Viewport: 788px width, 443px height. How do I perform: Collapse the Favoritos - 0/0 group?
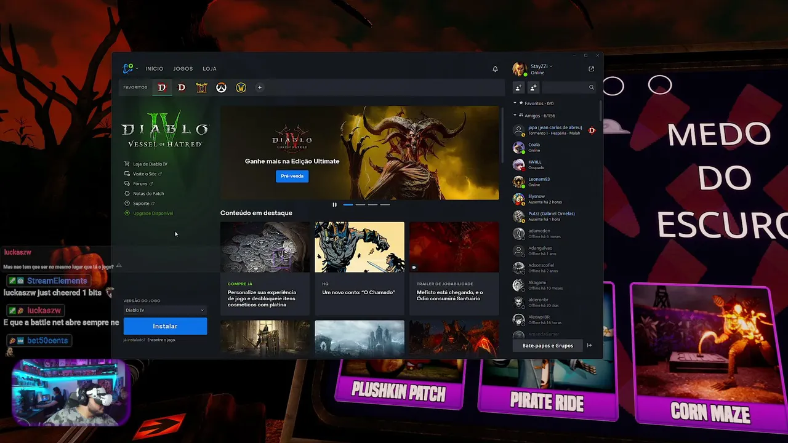point(534,103)
